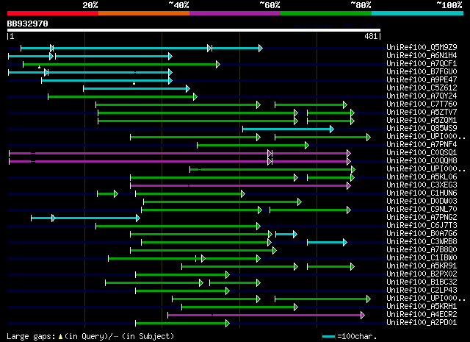The width and height of the screenshot is (470, 342).
Task: Select the UniRef100_C6J7T3 label
Action: [x=422, y=226]
